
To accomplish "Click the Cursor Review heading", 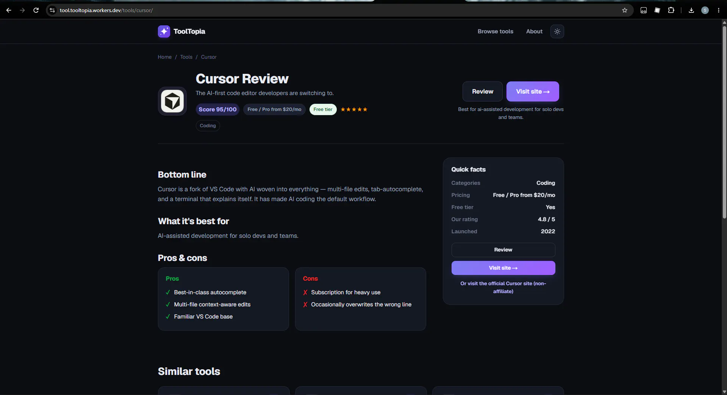I will point(242,79).
